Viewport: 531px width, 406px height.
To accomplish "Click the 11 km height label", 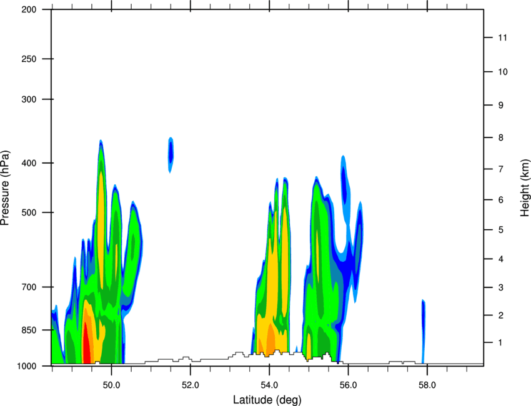I will click(502, 37).
